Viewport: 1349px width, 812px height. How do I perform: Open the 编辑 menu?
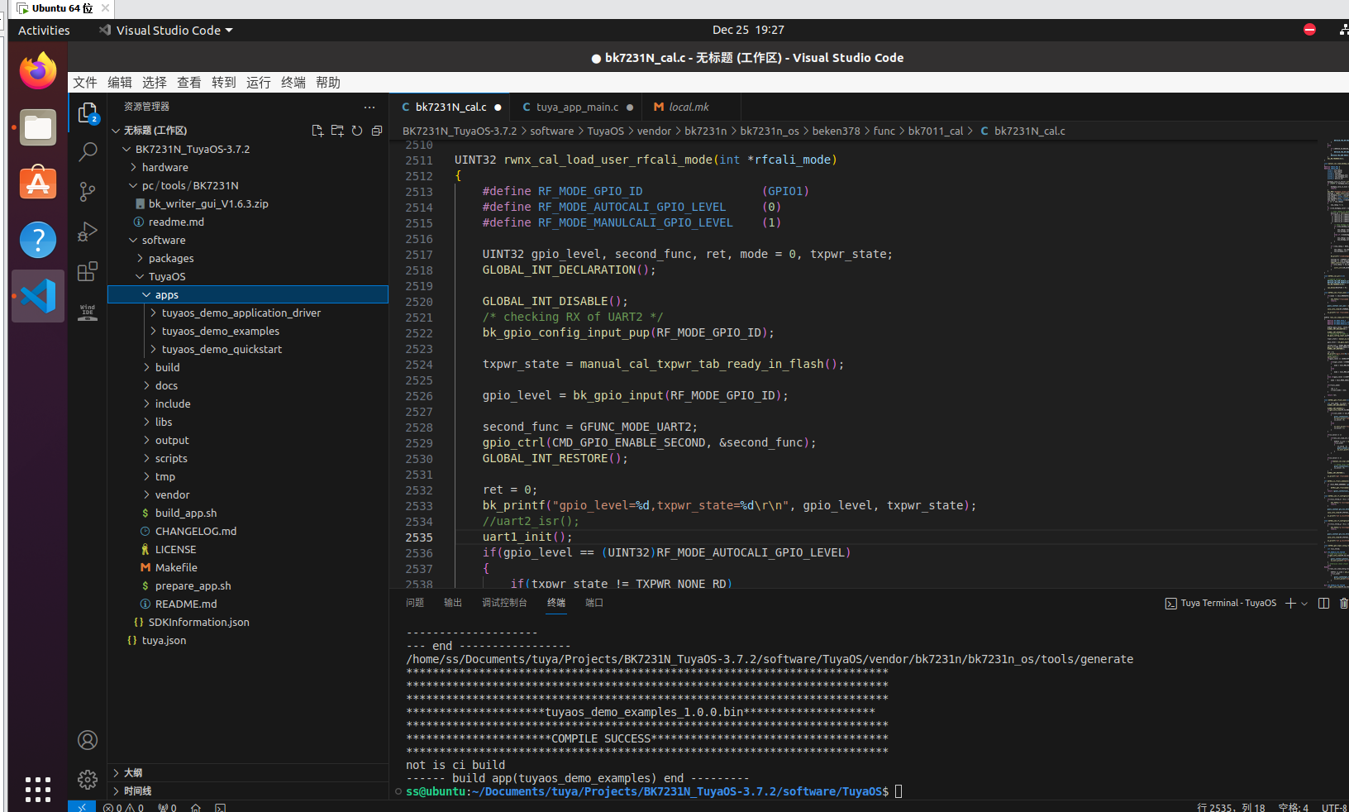[x=120, y=82]
